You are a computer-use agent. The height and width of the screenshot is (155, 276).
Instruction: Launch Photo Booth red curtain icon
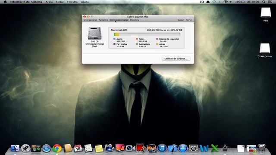point(141,148)
